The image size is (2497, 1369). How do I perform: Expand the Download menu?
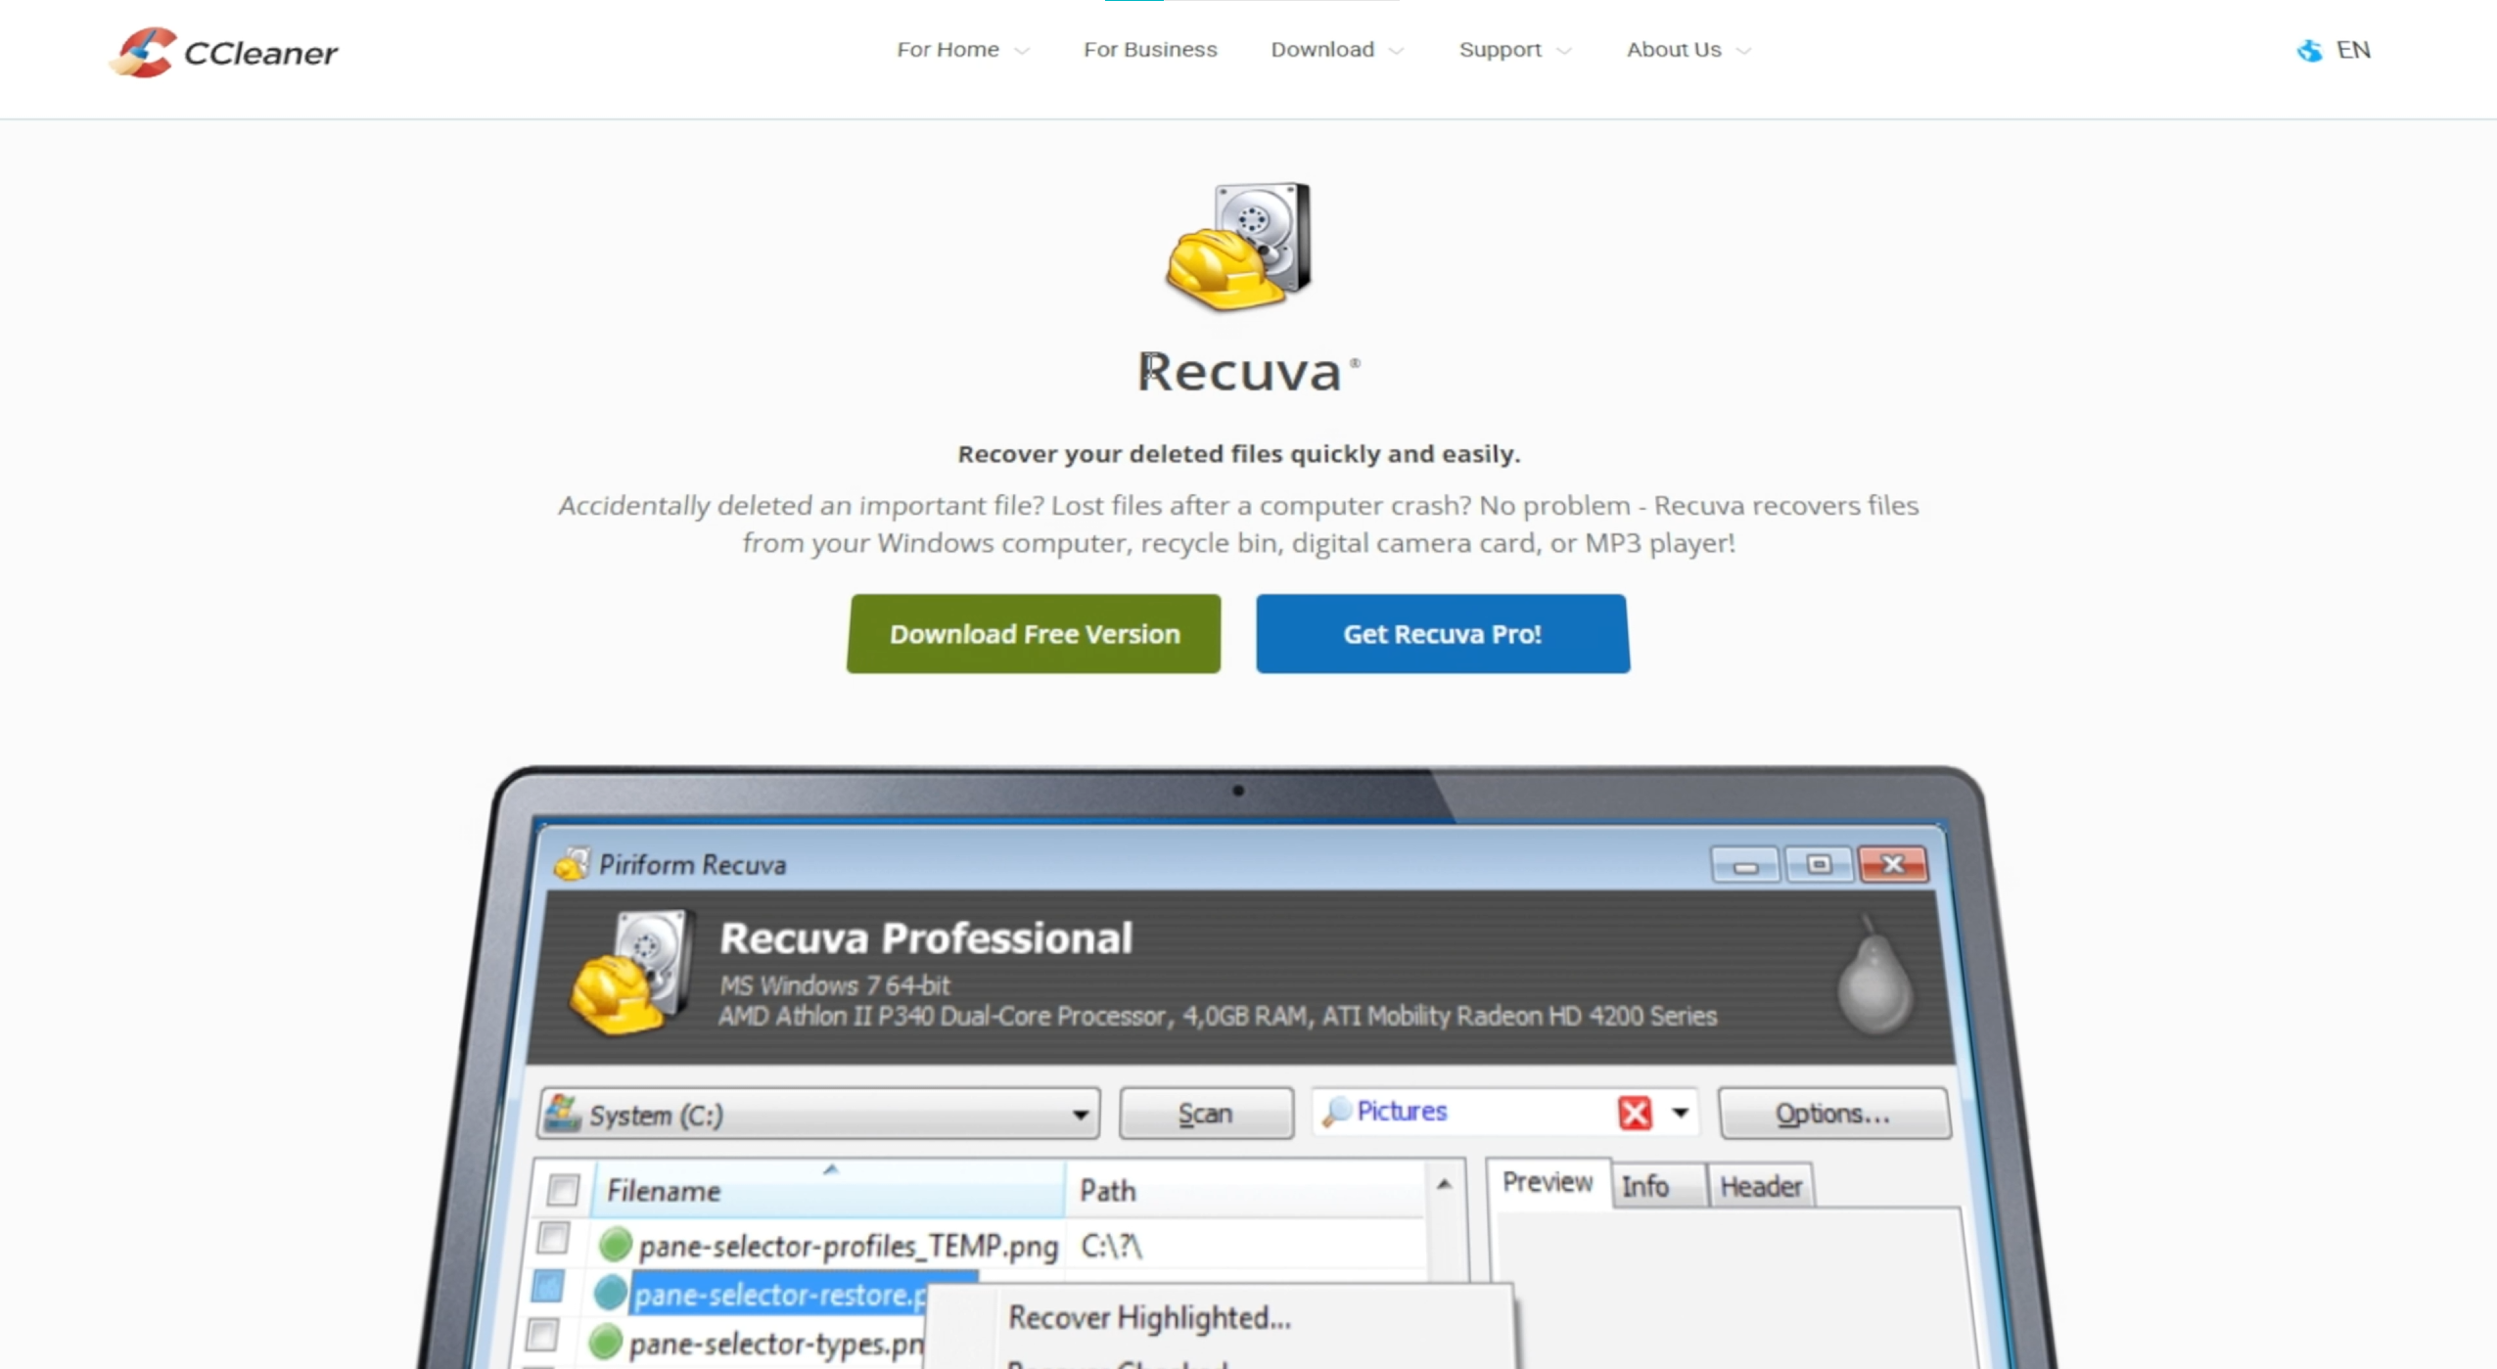(x=1336, y=50)
